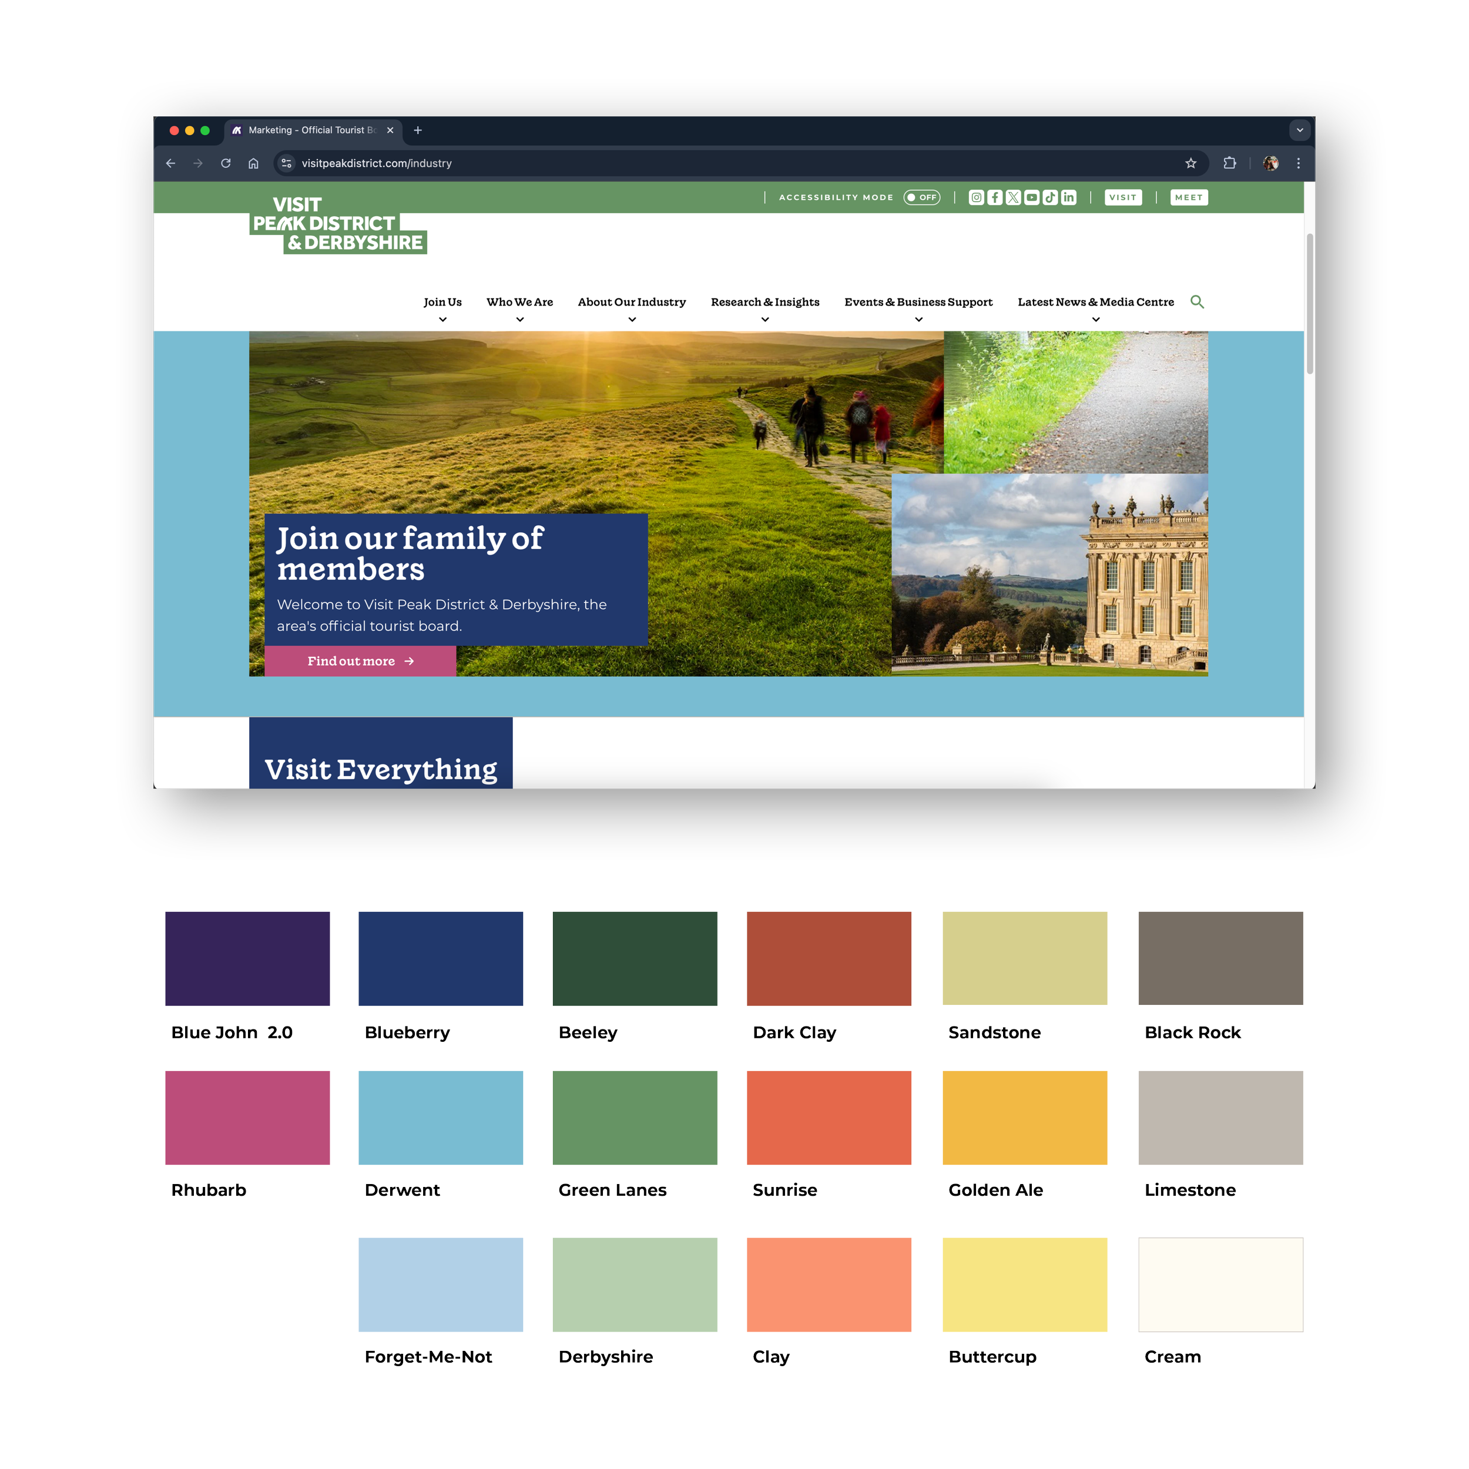Click the page vertical scrollbar
The image size is (1469, 1469).
click(1309, 304)
